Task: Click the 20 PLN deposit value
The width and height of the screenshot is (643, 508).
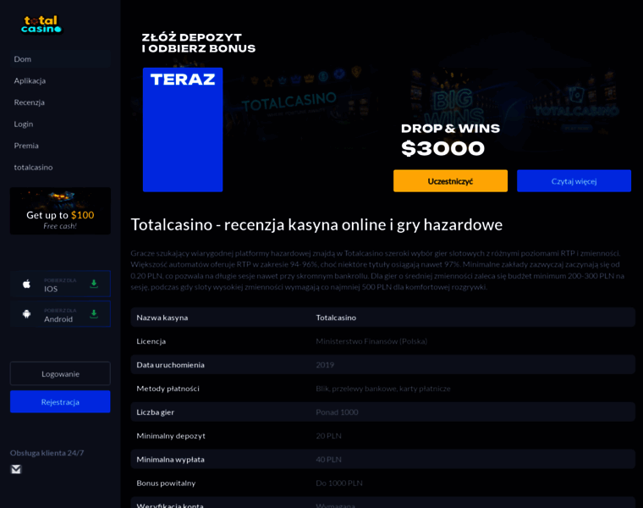Action: (328, 436)
